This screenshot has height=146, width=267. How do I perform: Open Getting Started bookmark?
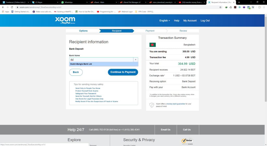click(20, 12)
